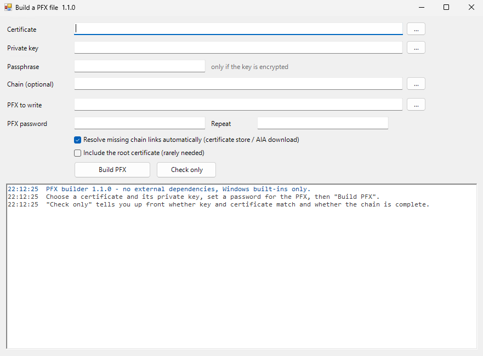Focus the Certificate path field
Viewport: 483px width, 356px height.
coord(238,29)
